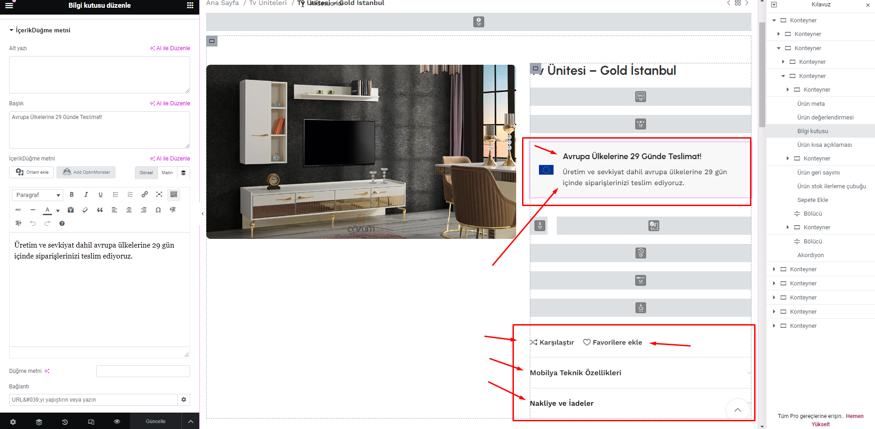The width and height of the screenshot is (875, 429).
Task: Open link options gear beside URL field
Action: click(184, 400)
